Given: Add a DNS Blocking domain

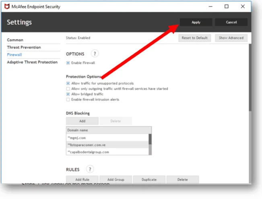Looking at the screenshot, I should tap(82, 121).
